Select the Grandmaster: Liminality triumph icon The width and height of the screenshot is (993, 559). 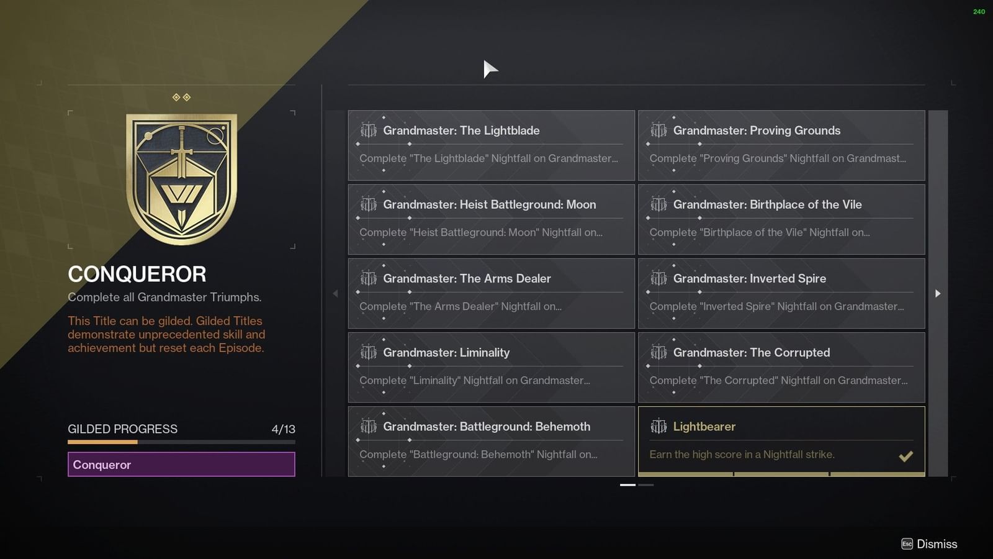[369, 352]
